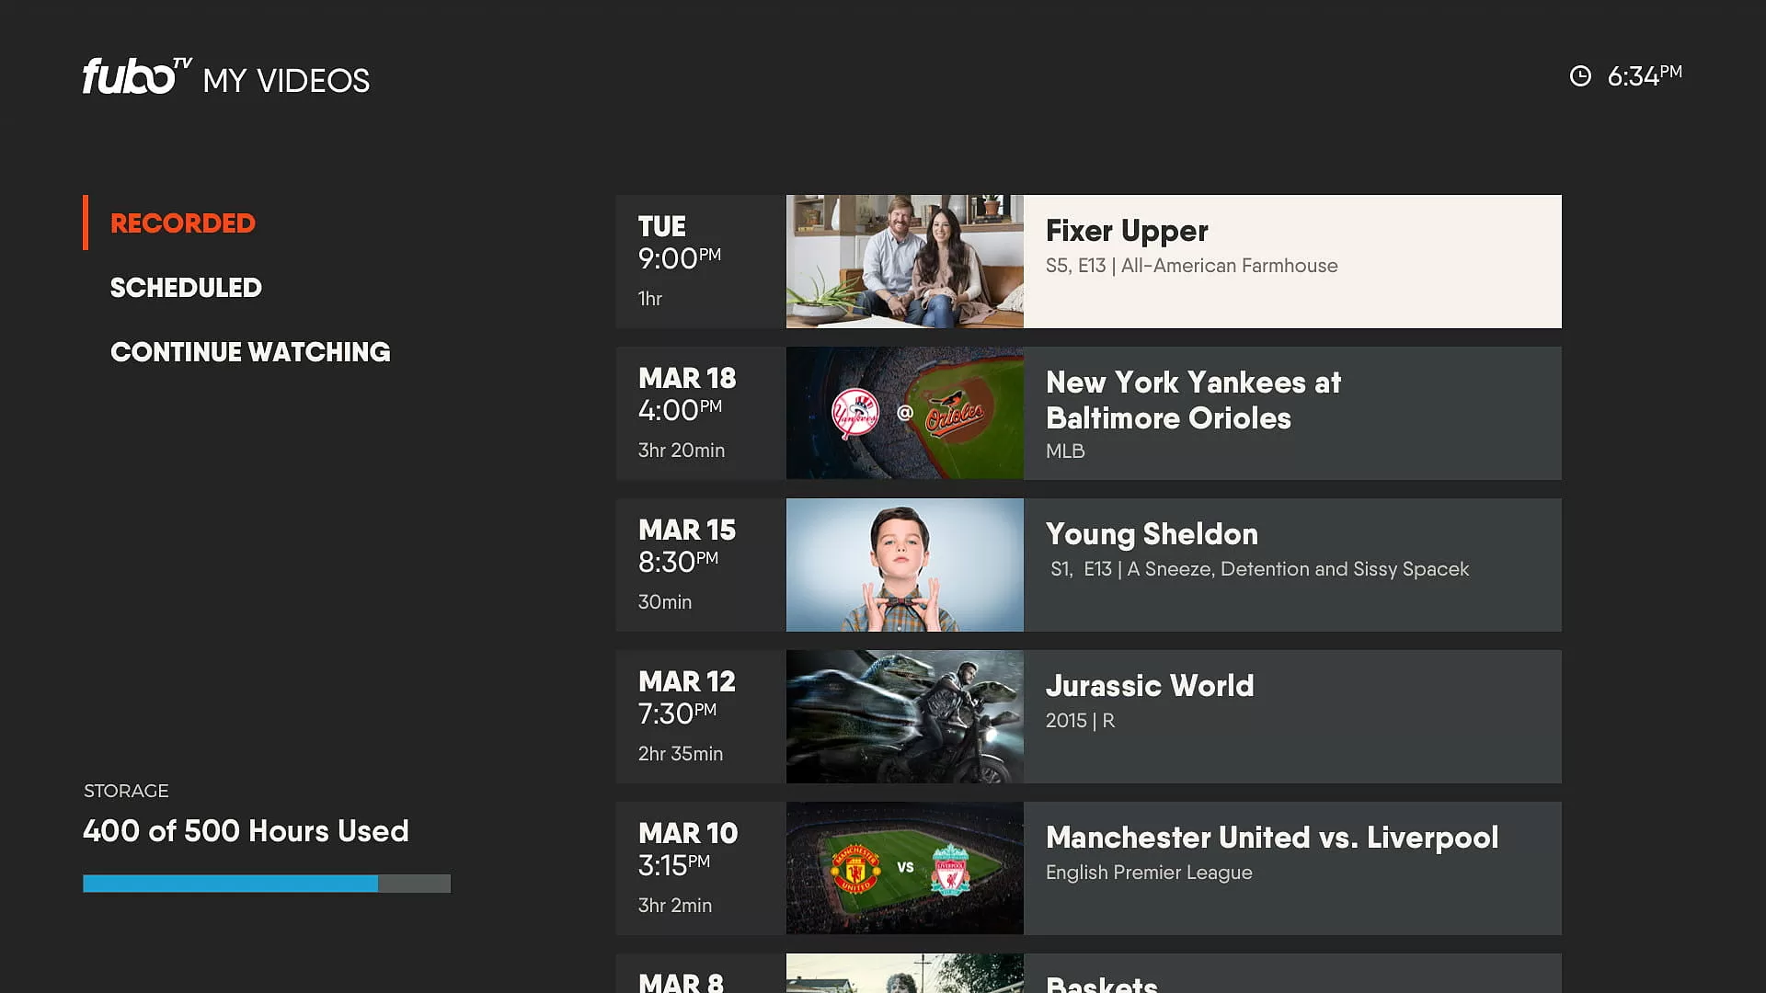Click the storage usage progress bar

click(x=267, y=884)
